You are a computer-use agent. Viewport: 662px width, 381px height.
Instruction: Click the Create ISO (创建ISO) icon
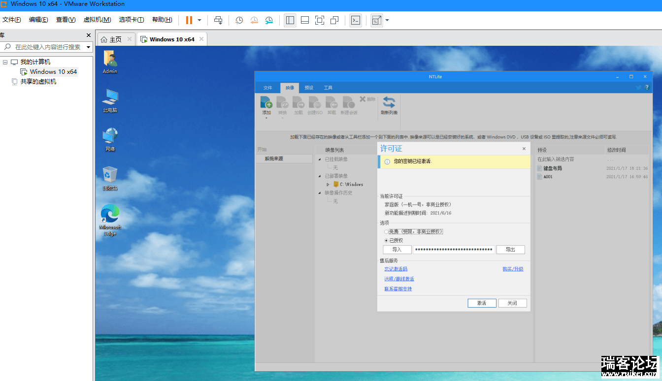tap(315, 102)
